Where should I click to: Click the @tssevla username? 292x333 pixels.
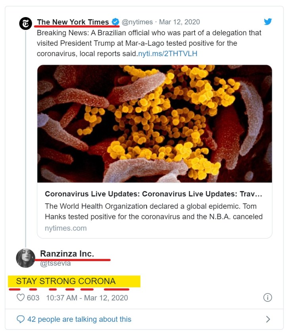[55, 263]
